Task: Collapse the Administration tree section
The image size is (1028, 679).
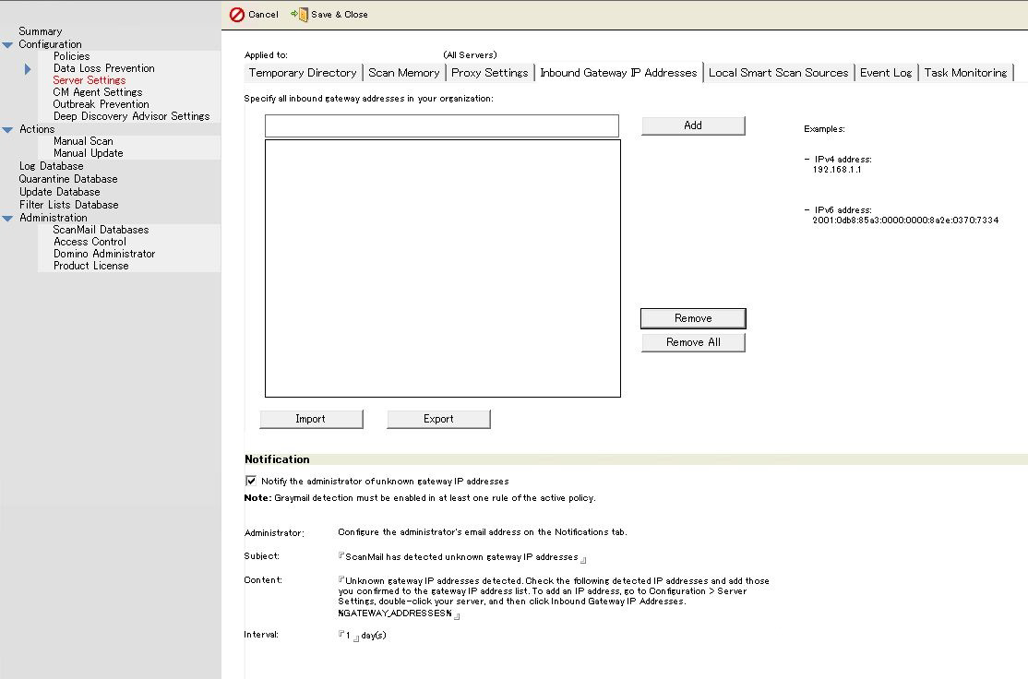Action: pyautogui.click(x=8, y=219)
